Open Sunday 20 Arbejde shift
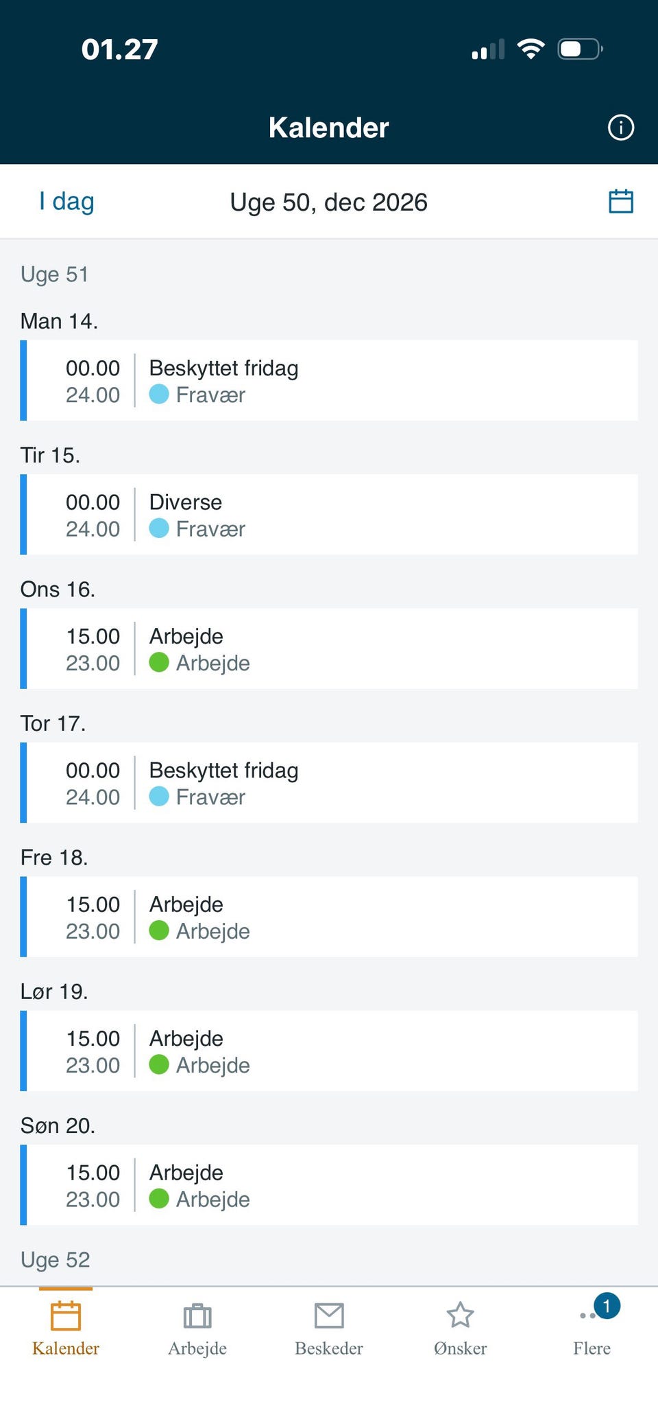Viewport: 658px width, 1428px height. click(329, 1185)
